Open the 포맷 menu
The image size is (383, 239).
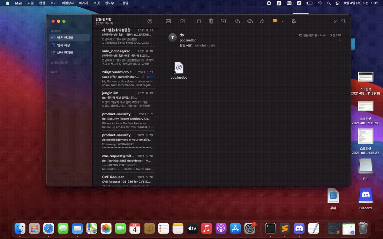point(96,3)
